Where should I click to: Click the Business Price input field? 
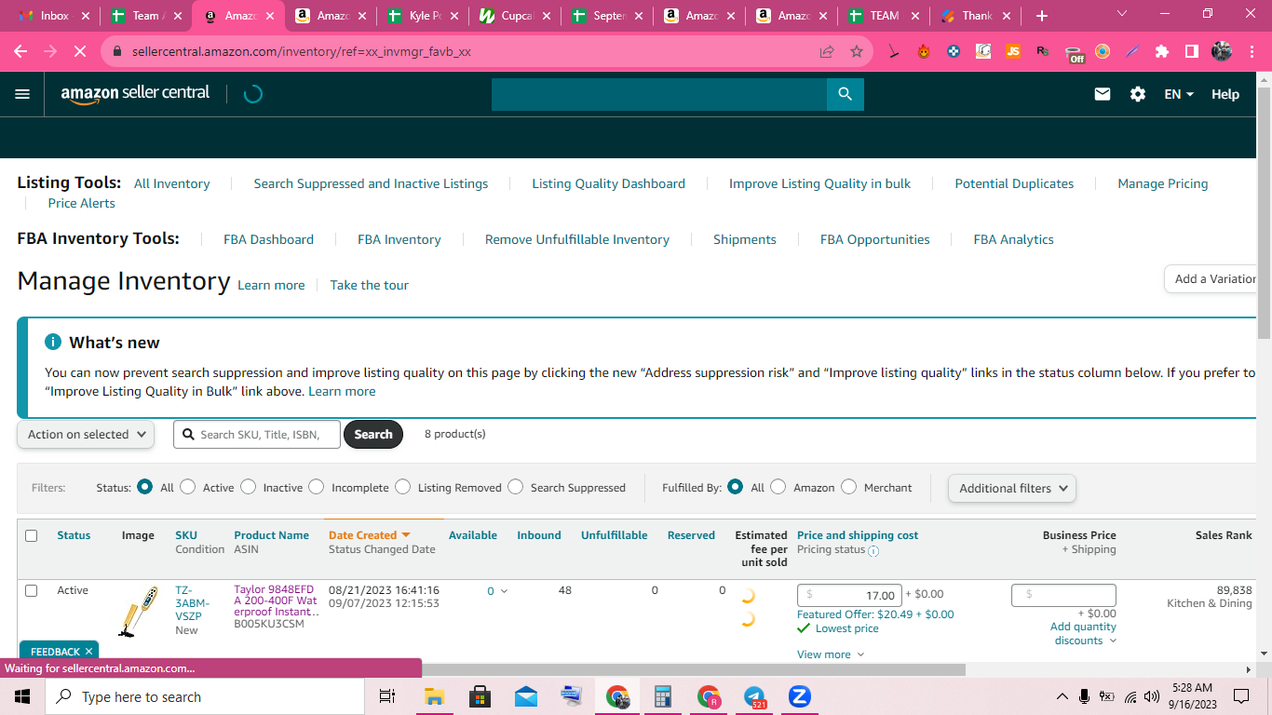coord(1063,595)
